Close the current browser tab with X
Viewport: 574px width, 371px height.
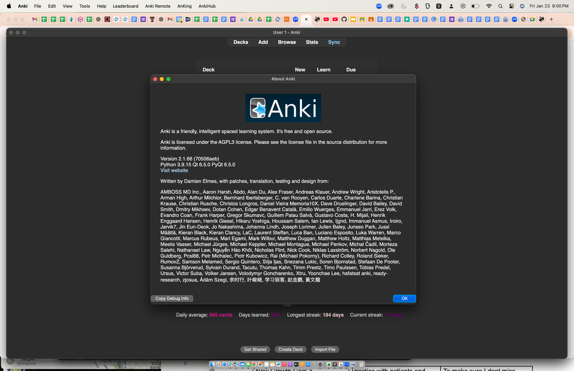point(306,19)
